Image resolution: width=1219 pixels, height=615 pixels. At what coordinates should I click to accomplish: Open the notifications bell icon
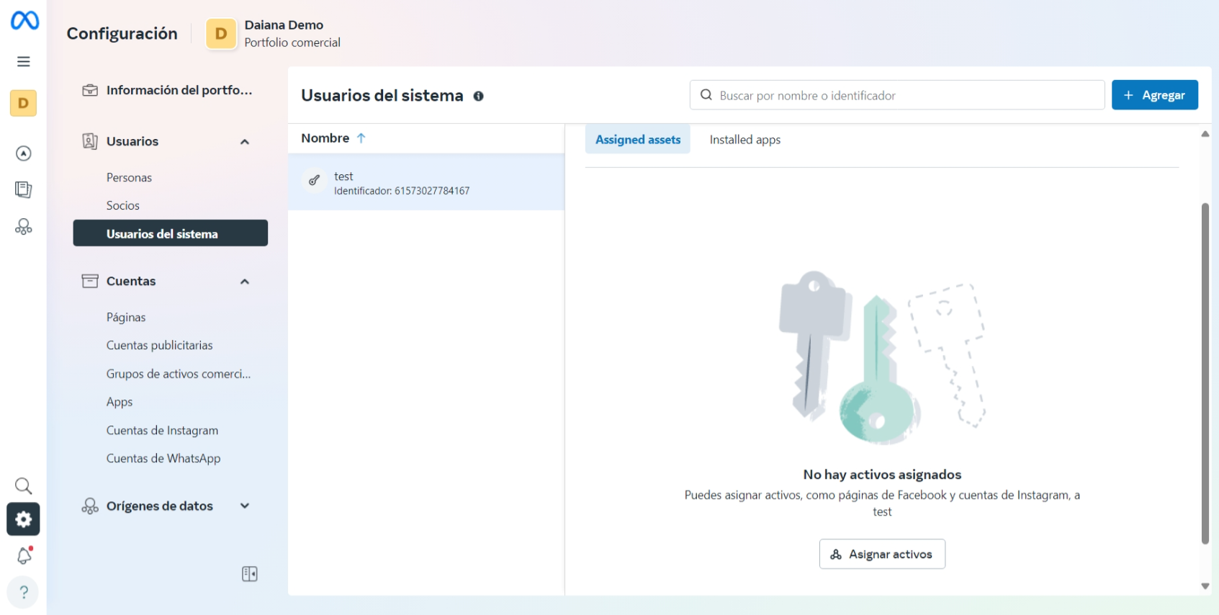[x=24, y=555]
